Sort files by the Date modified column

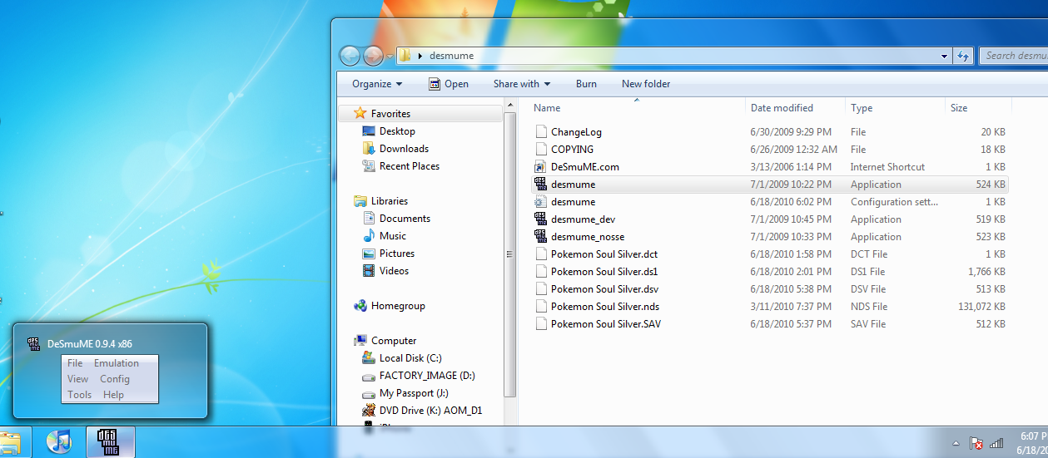point(782,108)
